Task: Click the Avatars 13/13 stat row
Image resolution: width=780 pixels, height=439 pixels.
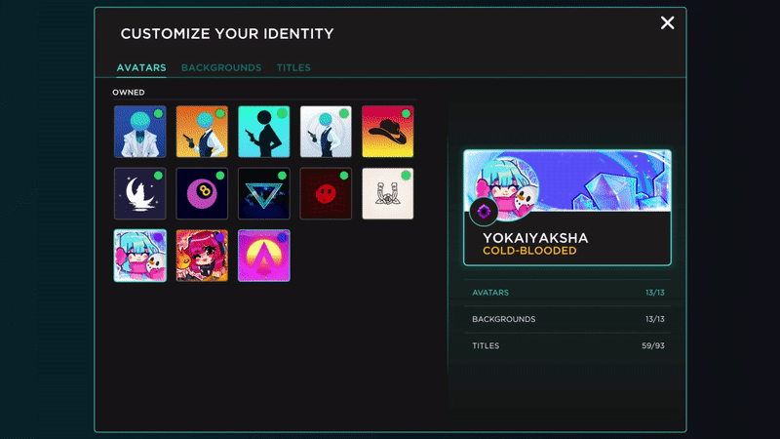Action: [567, 293]
